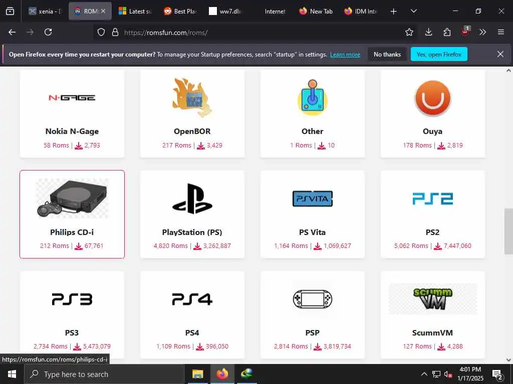Click the network tray icon
This screenshot has width=513, height=384.
tap(436, 374)
